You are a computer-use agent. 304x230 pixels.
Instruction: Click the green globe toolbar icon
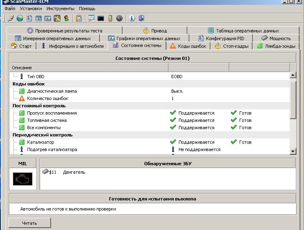click(20, 18)
